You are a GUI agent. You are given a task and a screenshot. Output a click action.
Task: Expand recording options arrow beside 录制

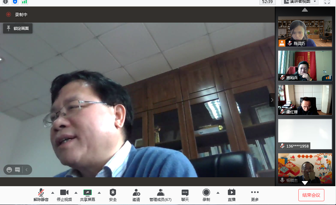(x=218, y=192)
